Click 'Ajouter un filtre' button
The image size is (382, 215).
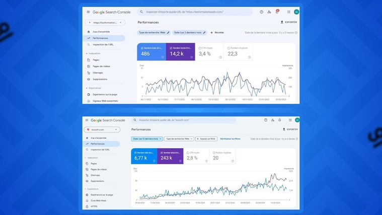point(206,139)
